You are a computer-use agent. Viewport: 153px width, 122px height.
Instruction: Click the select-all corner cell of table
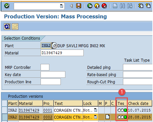(5, 103)
